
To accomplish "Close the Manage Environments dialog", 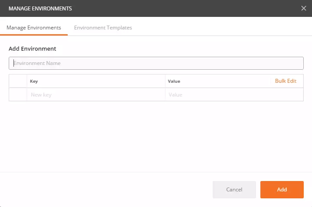I will [x=303, y=8].
